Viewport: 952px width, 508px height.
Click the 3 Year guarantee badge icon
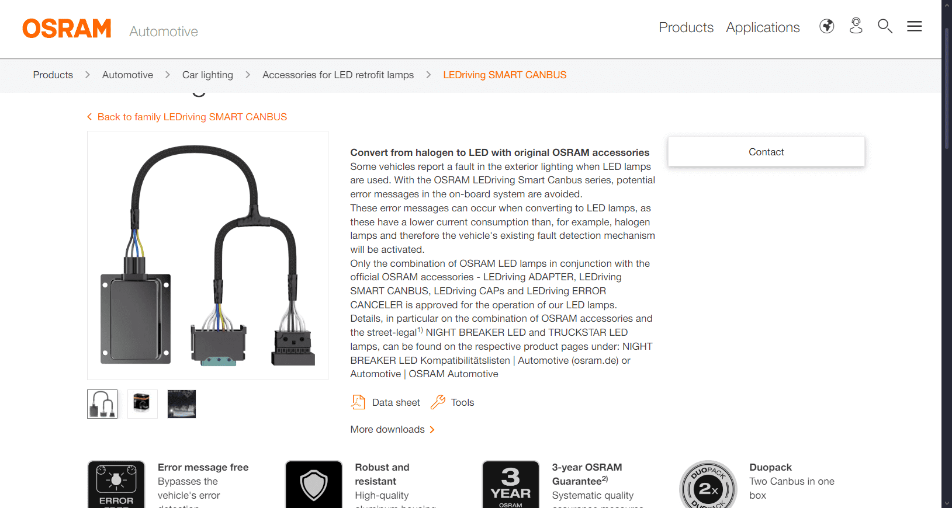tap(511, 484)
